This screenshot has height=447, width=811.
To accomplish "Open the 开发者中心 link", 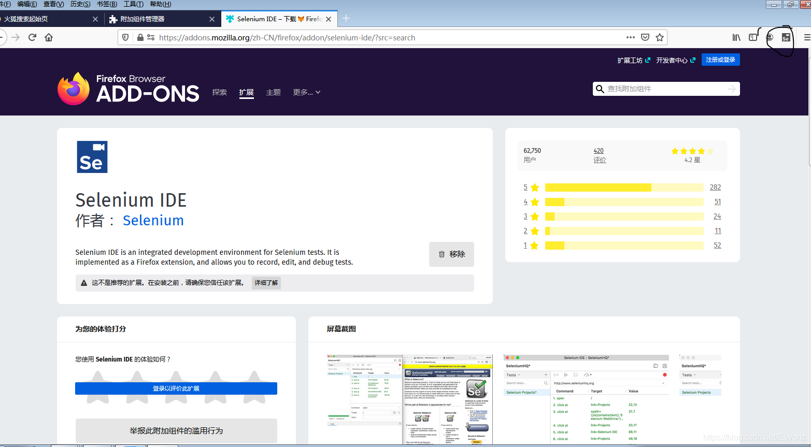I will pyautogui.click(x=676, y=60).
